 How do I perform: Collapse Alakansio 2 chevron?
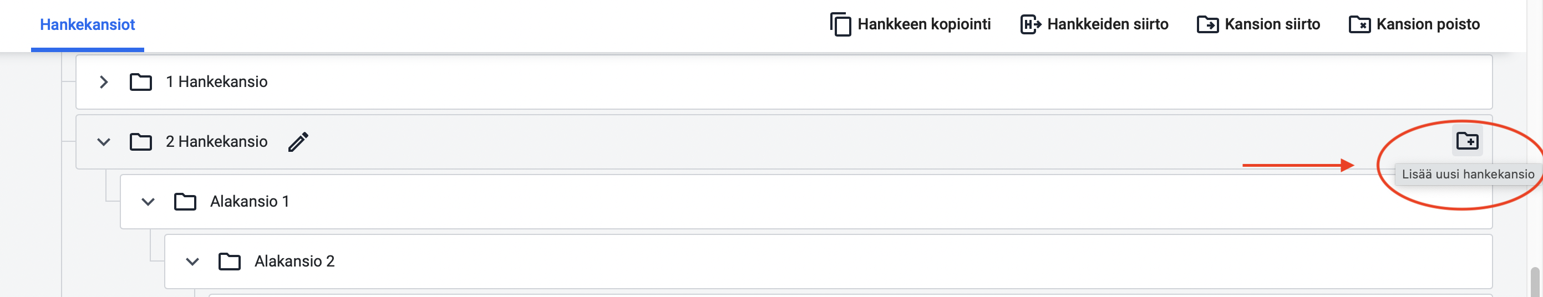pos(192,262)
